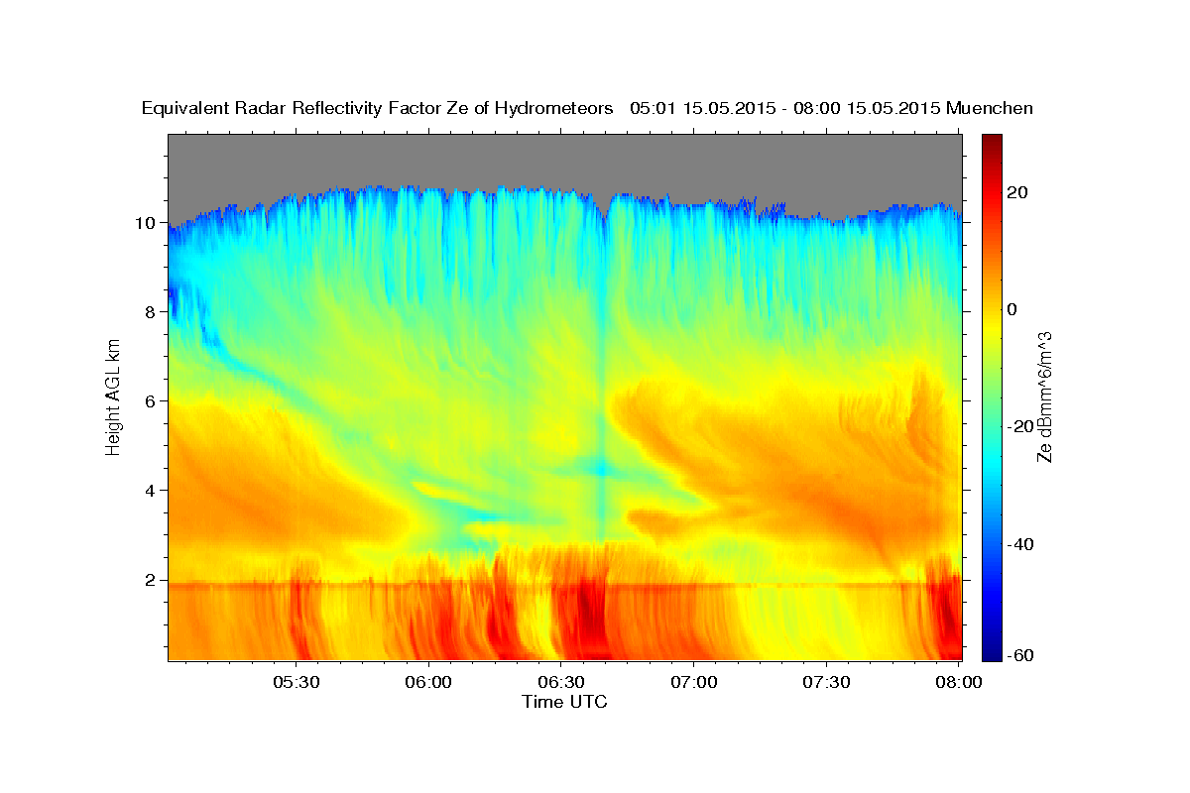Click the colorbar tick value '-20'
The image size is (1190, 793).
click(1020, 426)
